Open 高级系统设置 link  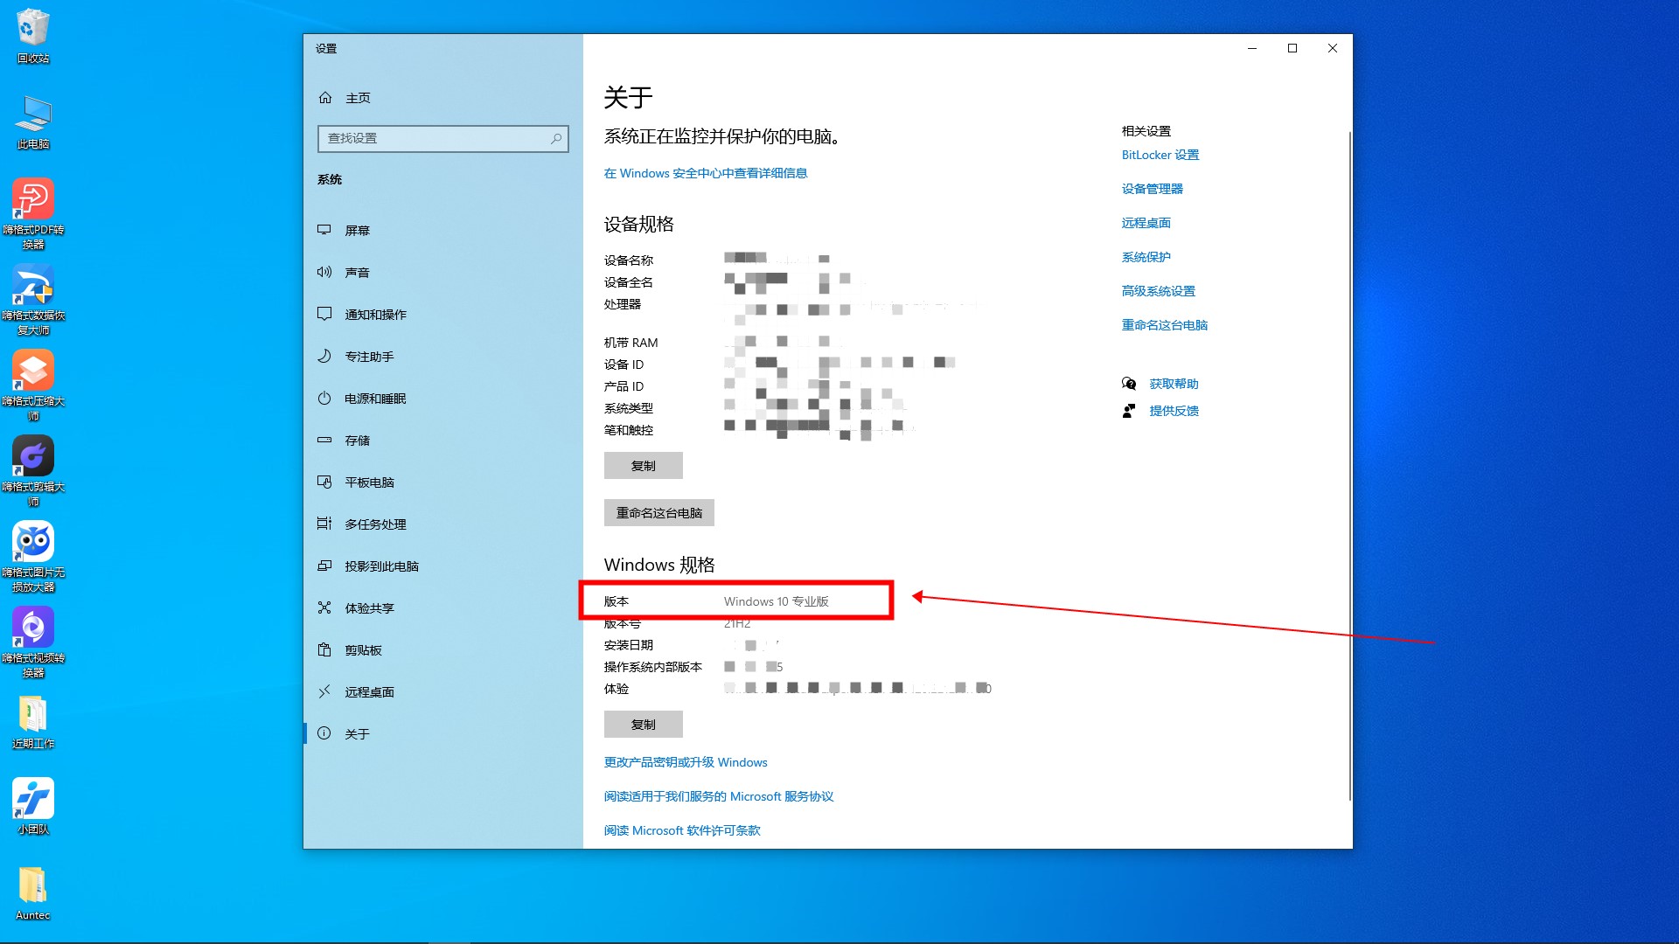tap(1159, 291)
